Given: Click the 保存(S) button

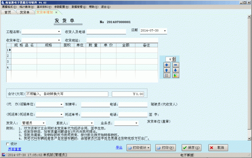Looking at the screenshot, I should click(x=192, y=148).
